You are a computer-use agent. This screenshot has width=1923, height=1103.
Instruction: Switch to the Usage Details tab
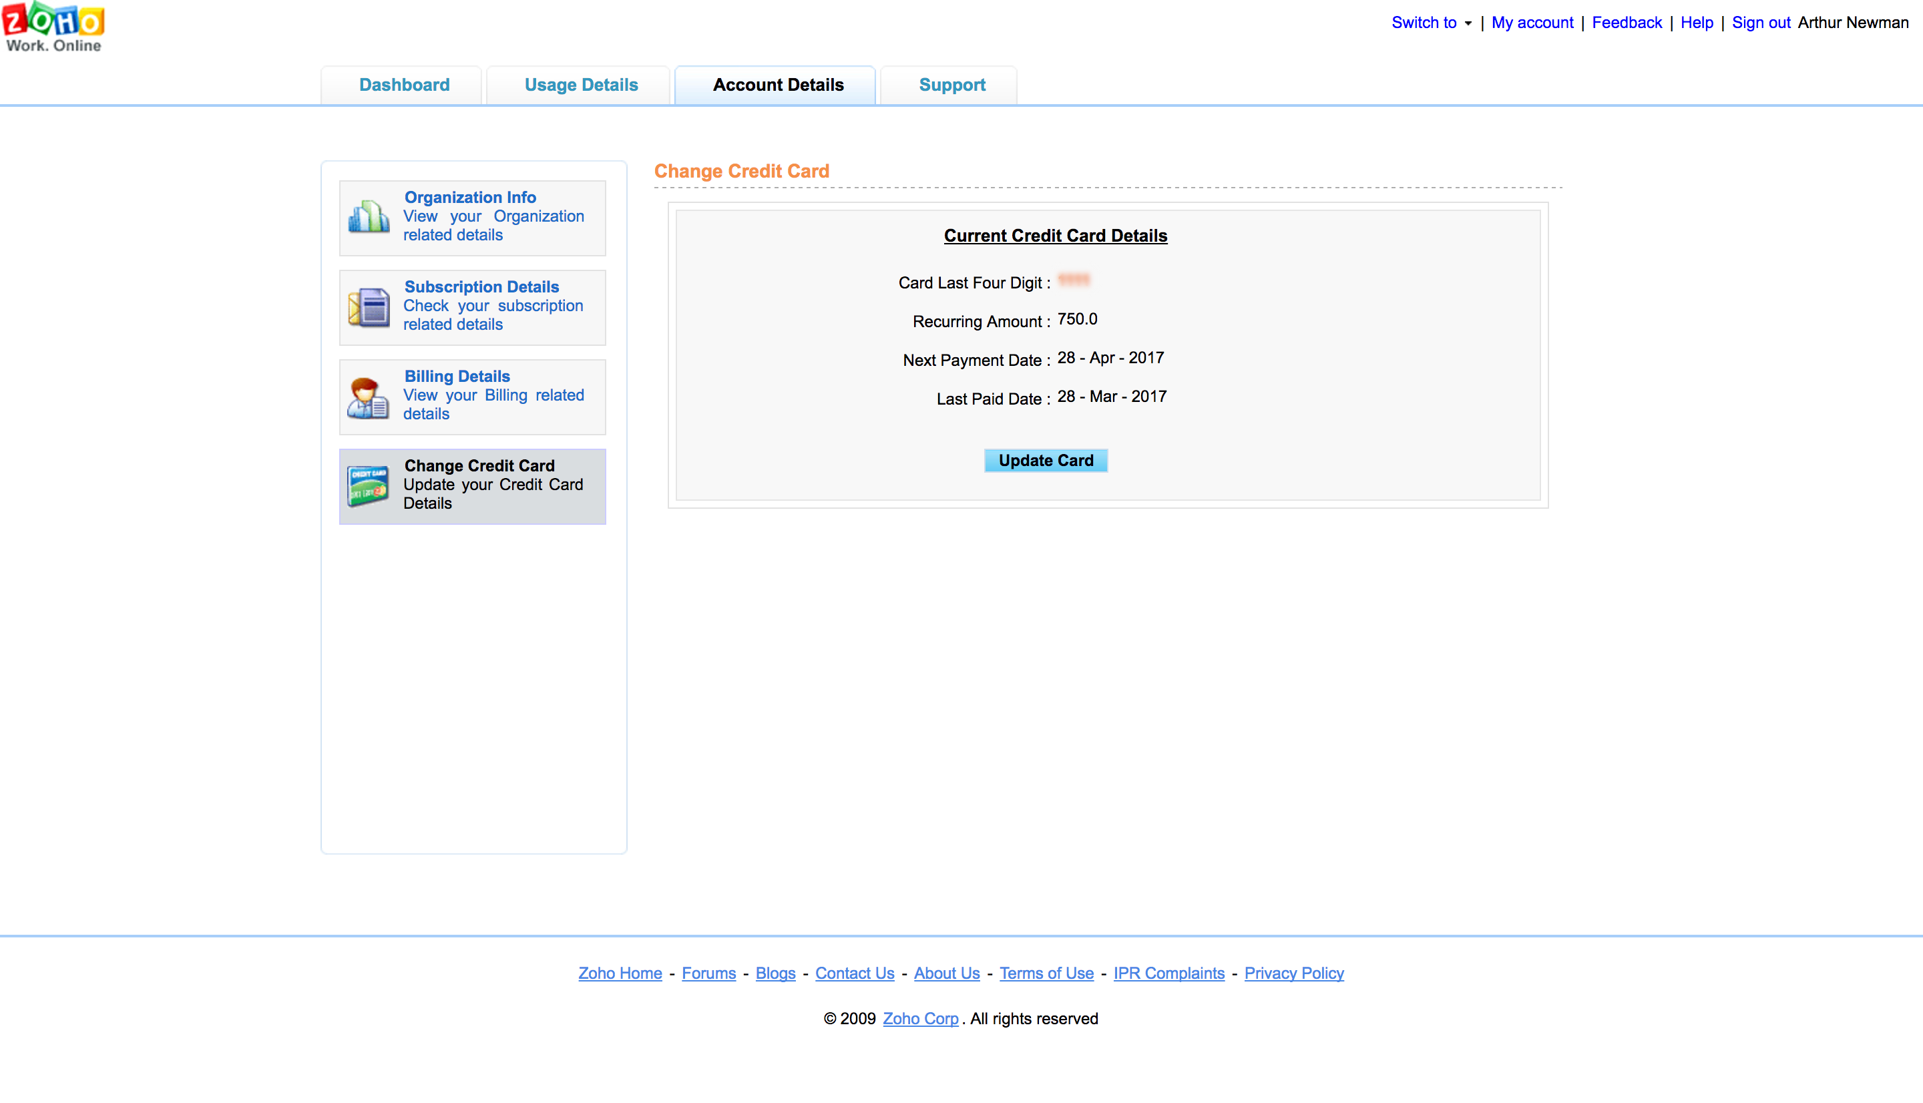[581, 85]
